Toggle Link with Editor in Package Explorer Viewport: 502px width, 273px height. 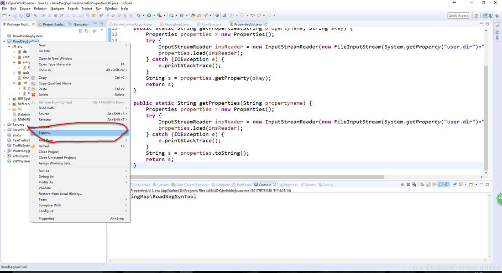pos(86,31)
